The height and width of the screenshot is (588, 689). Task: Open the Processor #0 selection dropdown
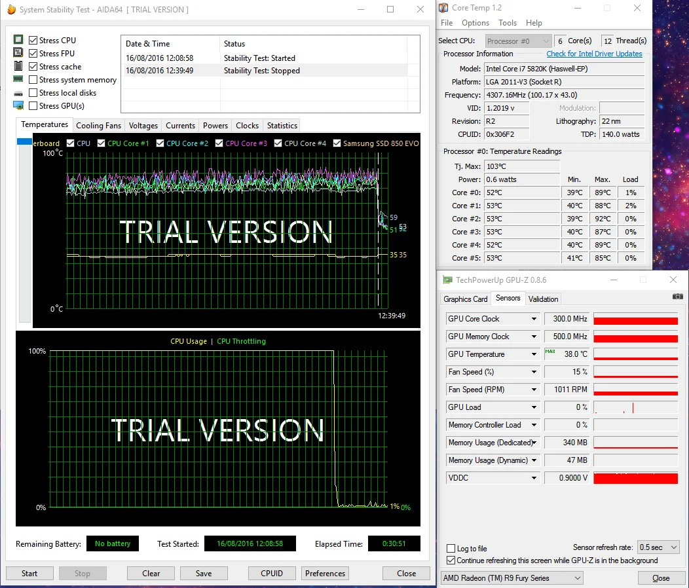click(518, 41)
